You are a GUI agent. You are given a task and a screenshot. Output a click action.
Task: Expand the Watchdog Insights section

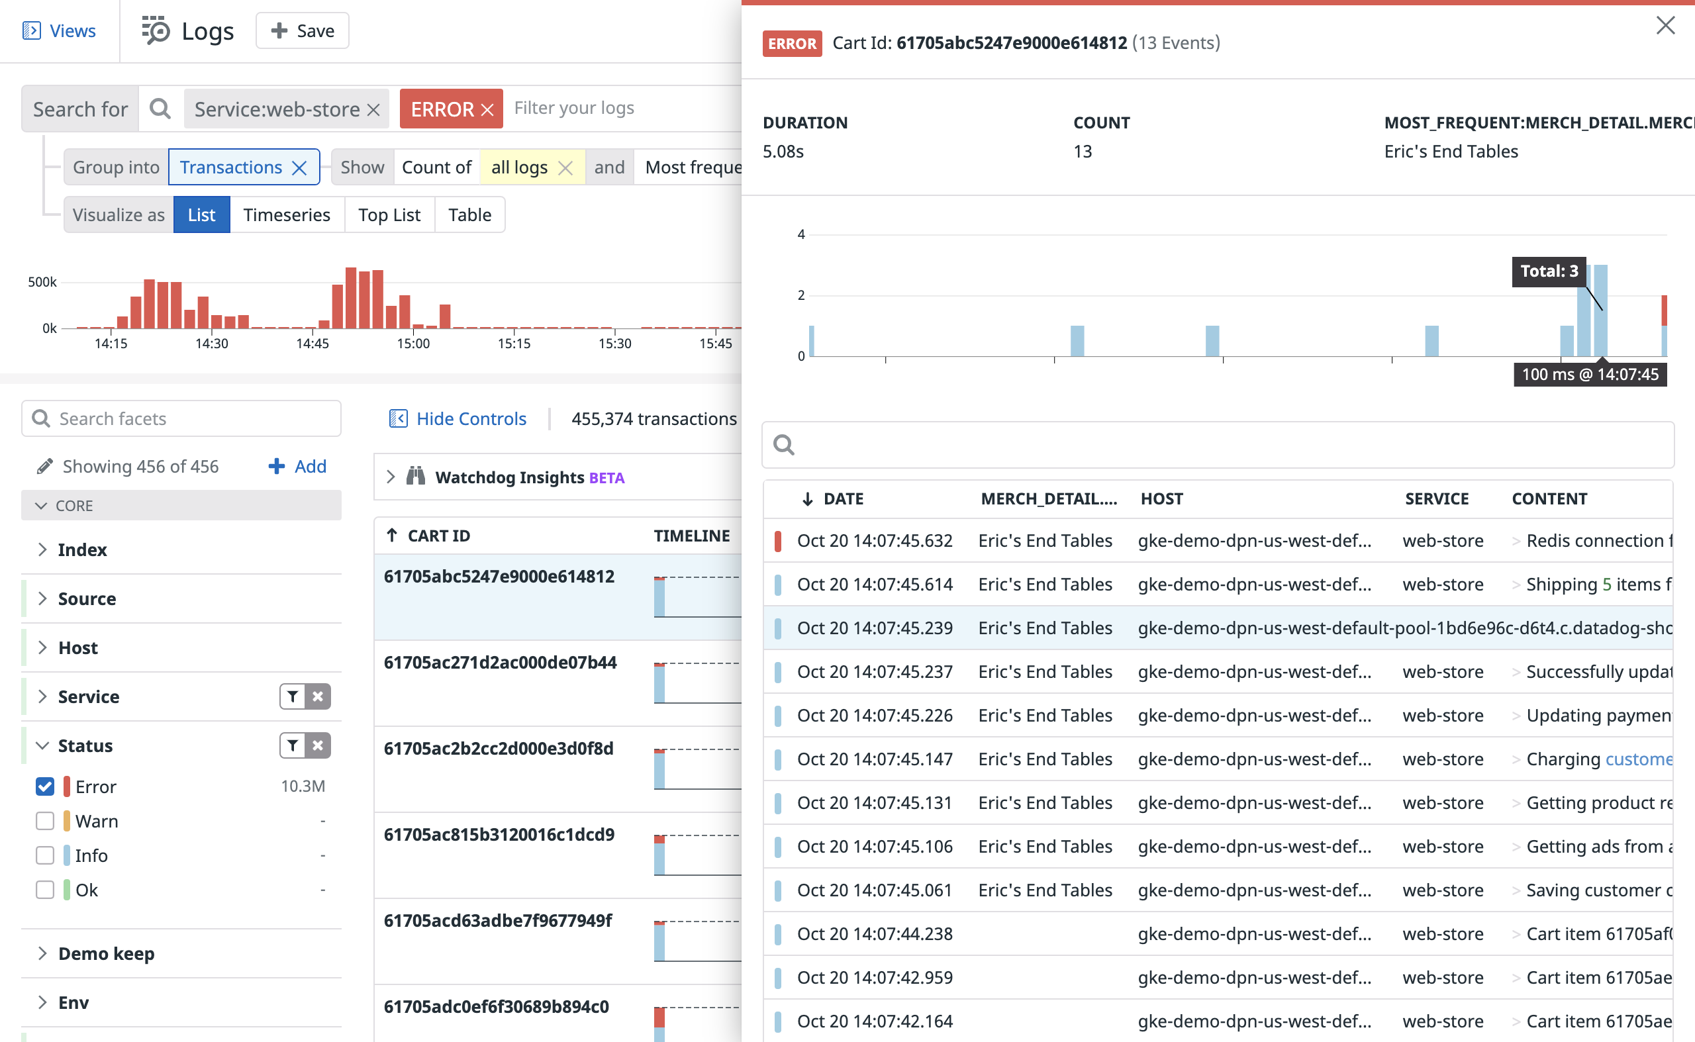coord(391,477)
